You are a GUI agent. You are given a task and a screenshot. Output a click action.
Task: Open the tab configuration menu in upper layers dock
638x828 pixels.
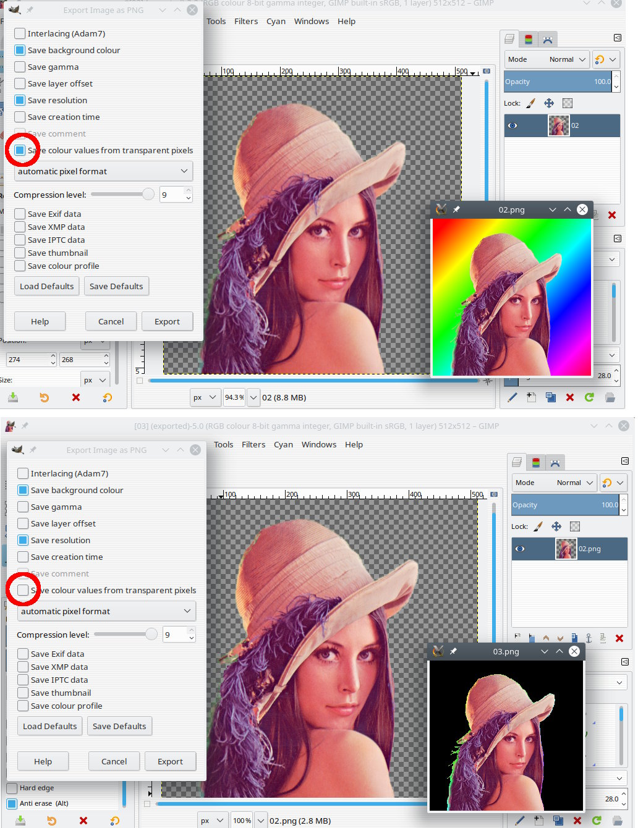[617, 38]
